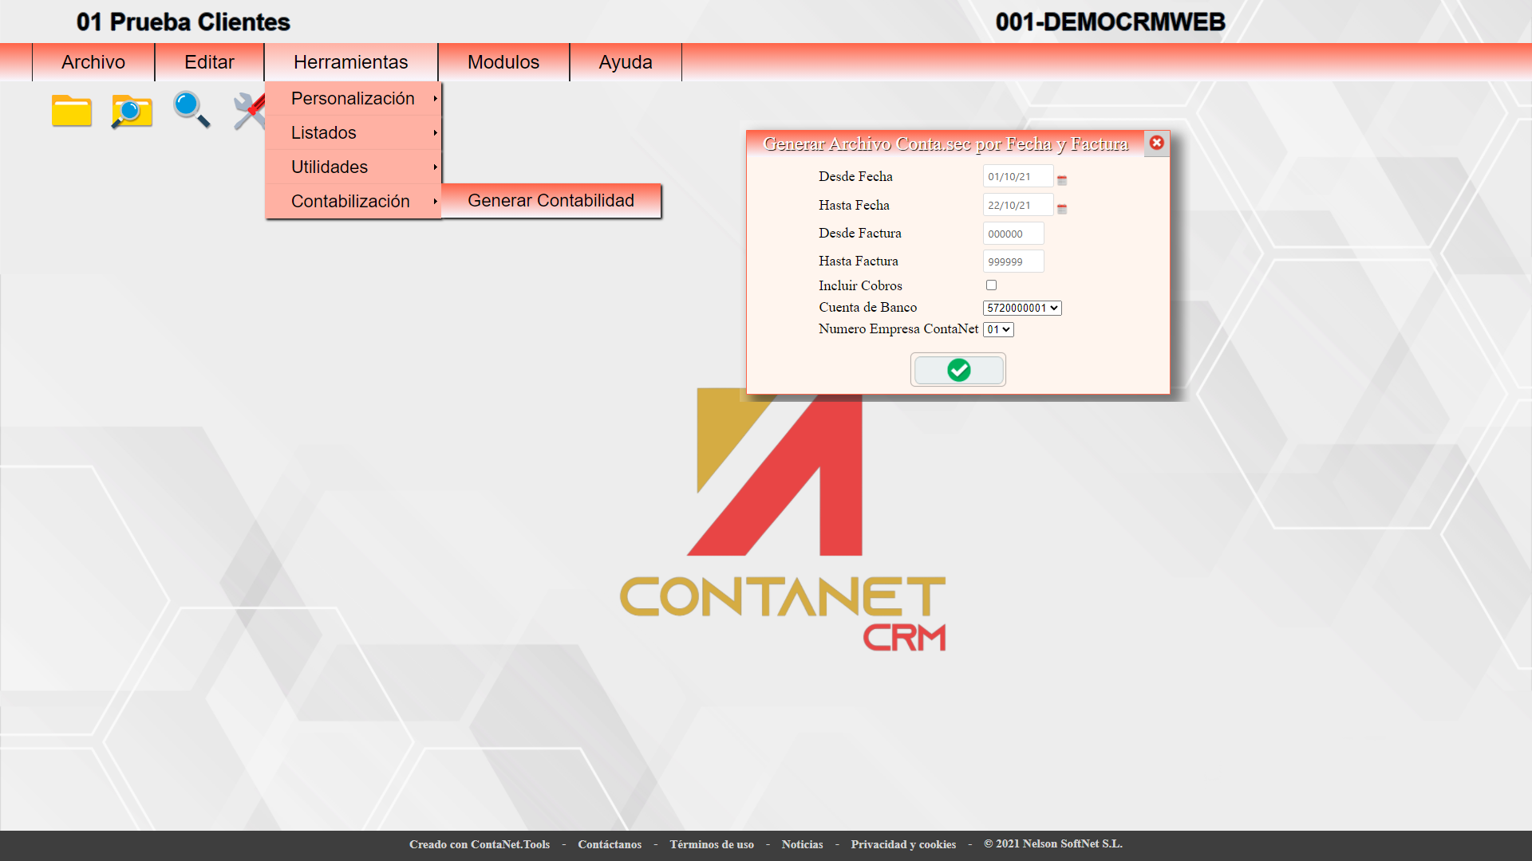
Task: Open the Modulos menu
Action: 503,62
